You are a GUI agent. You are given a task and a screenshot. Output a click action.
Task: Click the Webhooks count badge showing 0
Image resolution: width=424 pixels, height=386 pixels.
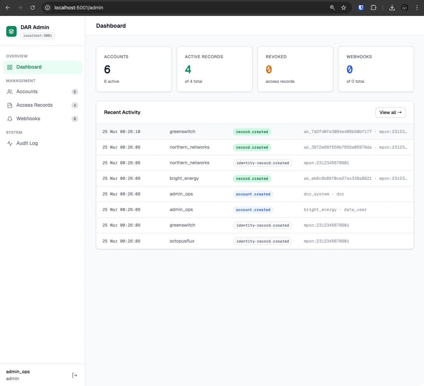pyautogui.click(x=75, y=119)
